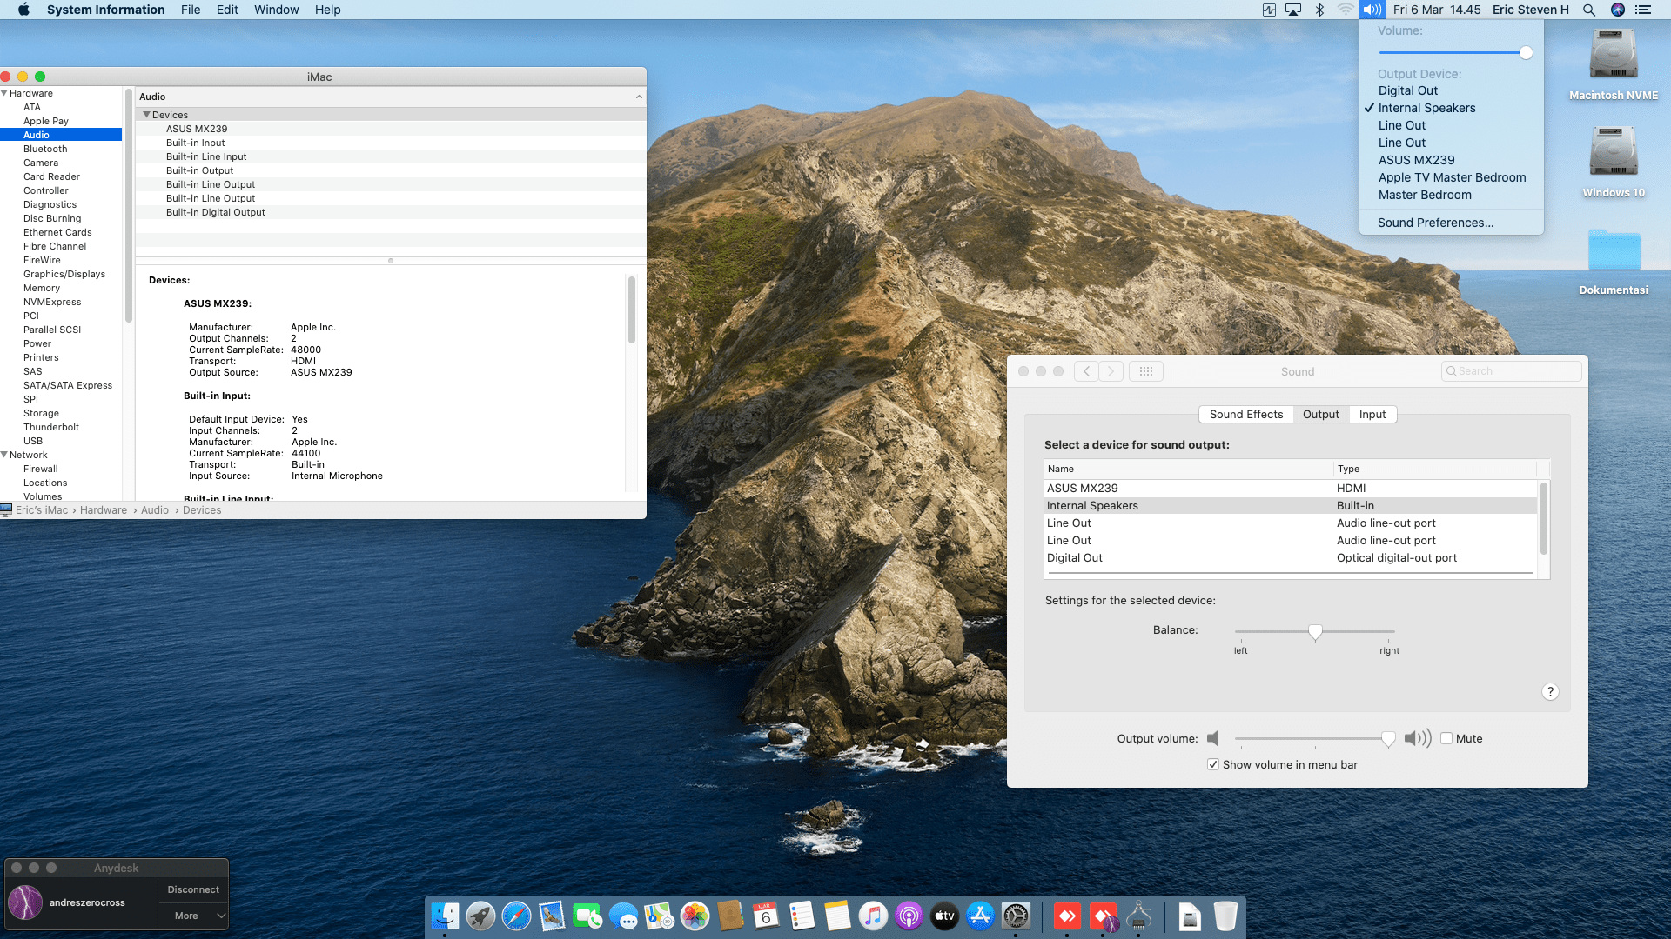Launch Safari from the dock

[516, 916]
